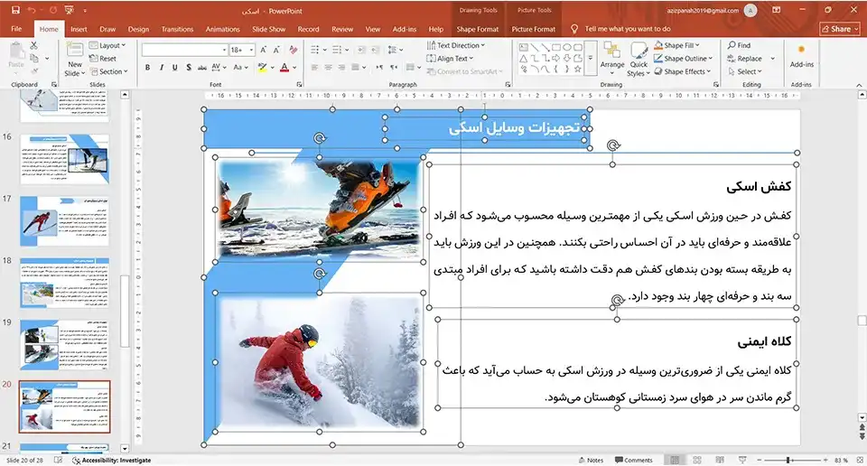Click the Numbering list icon
Screen dimensions: 867x466
(x=337, y=50)
